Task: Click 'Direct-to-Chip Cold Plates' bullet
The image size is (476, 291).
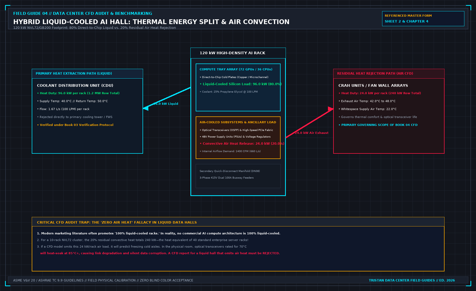Action: [x=234, y=77]
